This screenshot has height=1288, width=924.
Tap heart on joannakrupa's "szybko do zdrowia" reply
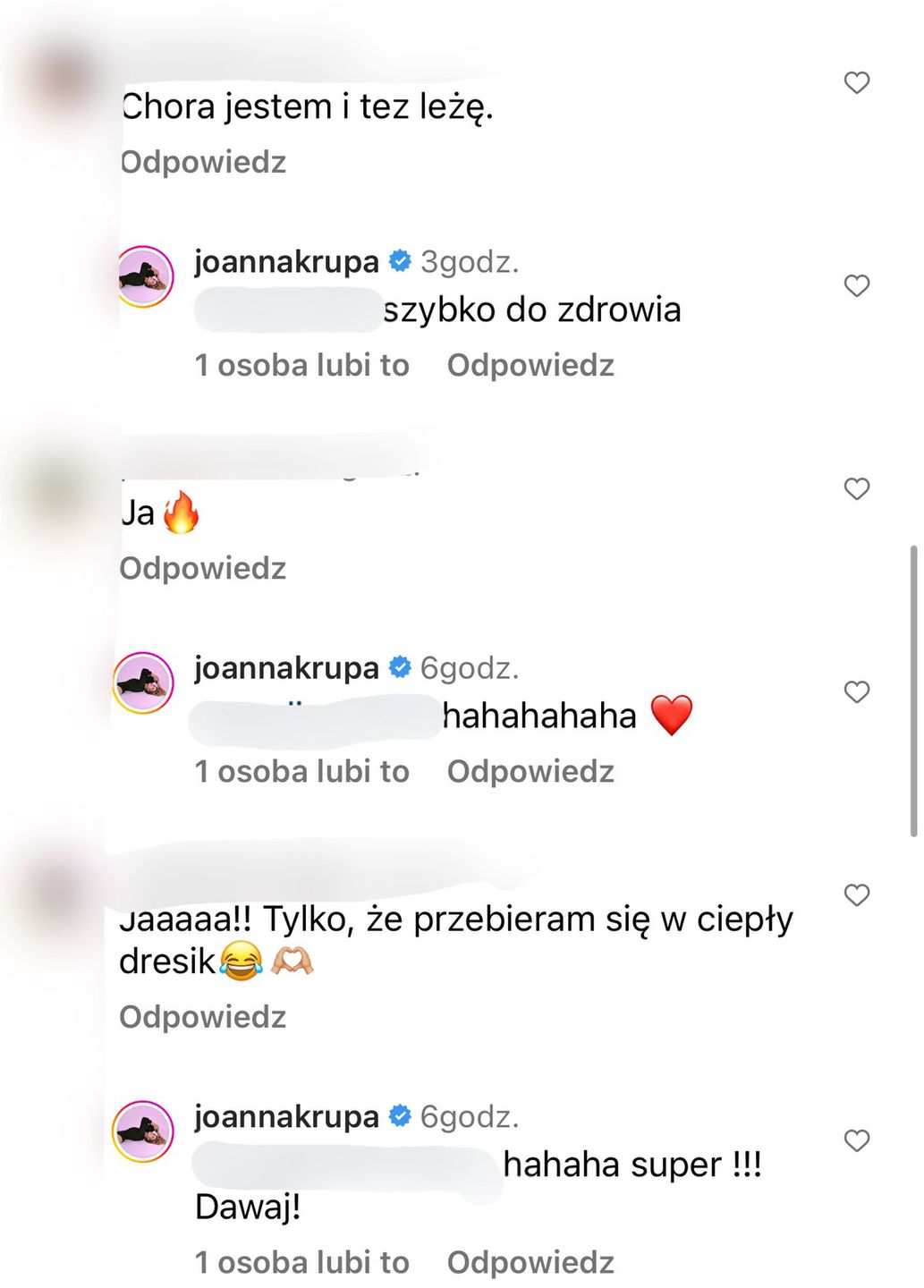pos(856,286)
